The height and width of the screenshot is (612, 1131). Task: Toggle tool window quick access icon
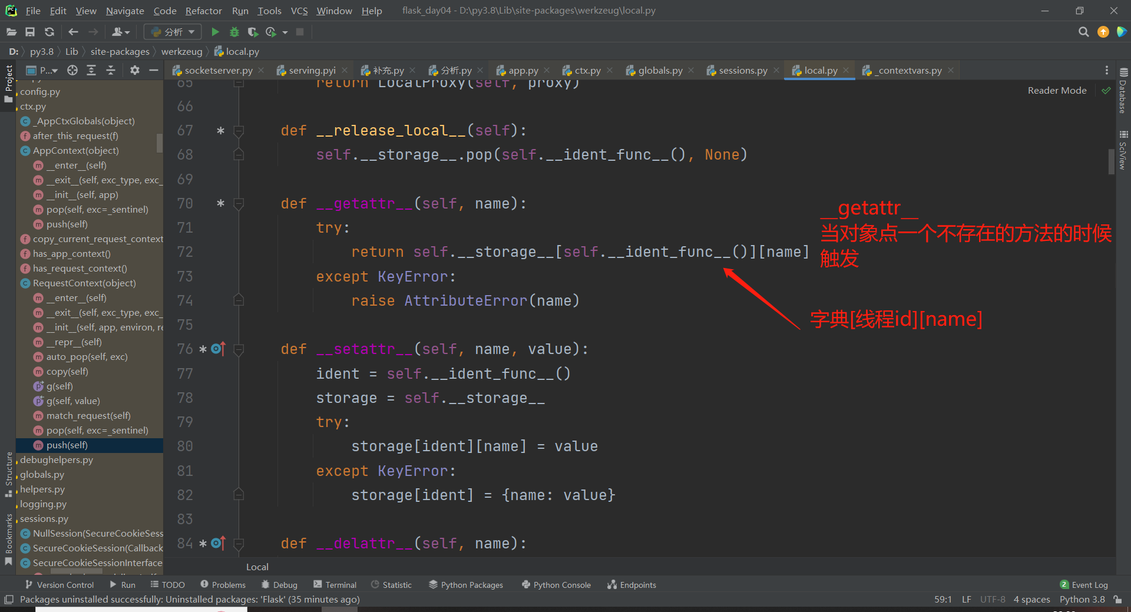point(9,599)
